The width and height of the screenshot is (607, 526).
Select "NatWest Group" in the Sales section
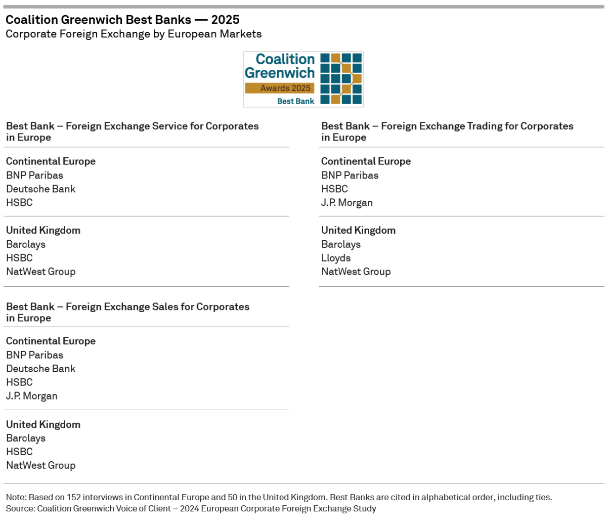click(x=40, y=465)
